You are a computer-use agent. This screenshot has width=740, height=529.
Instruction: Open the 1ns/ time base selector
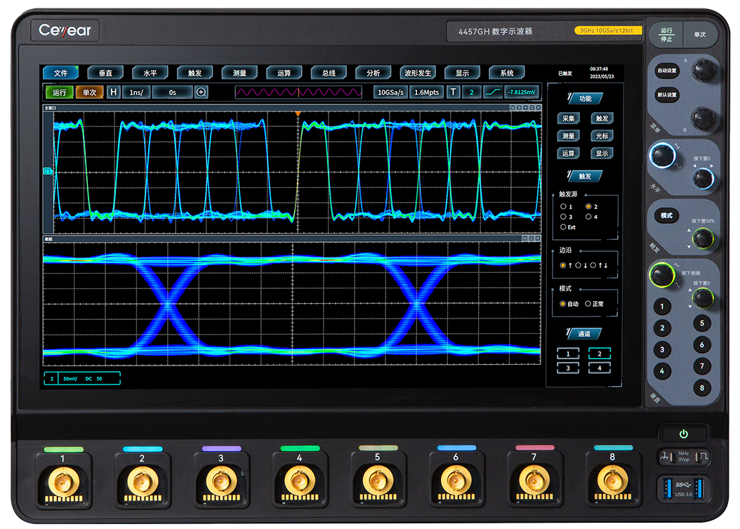(x=136, y=92)
